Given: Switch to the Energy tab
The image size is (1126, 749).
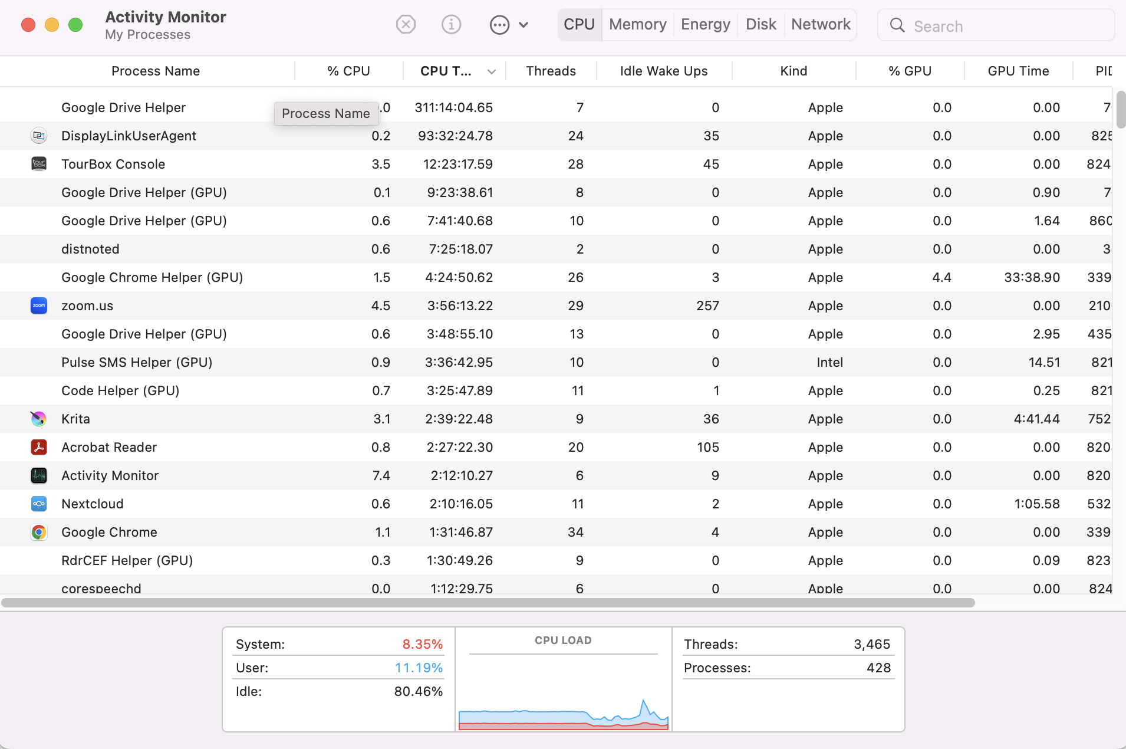Looking at the screenshot, I should [705, 25].
